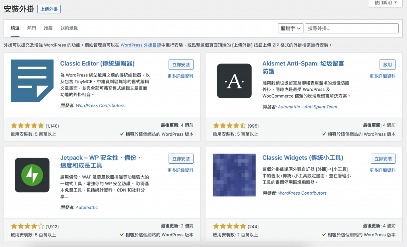The width and height of the screenshot is (407, 247).
Task: Click Classic Editor star rating
Action: tap(27, 126)
